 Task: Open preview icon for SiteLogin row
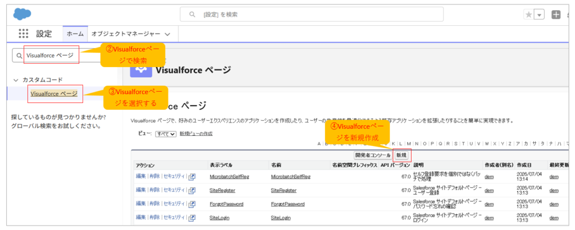192,218
